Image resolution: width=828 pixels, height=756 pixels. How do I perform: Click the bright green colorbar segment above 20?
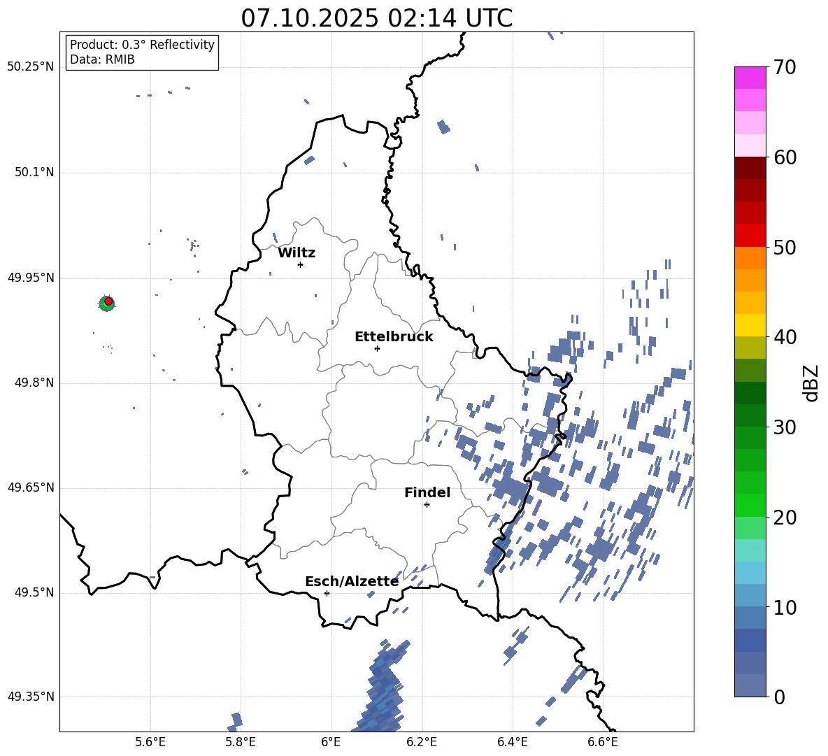click(750, 505)
